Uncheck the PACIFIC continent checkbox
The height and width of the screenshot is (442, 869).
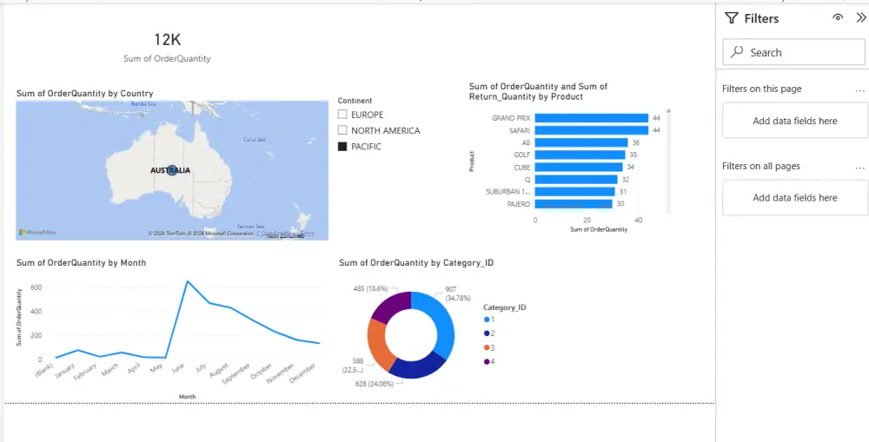[342, 147]
